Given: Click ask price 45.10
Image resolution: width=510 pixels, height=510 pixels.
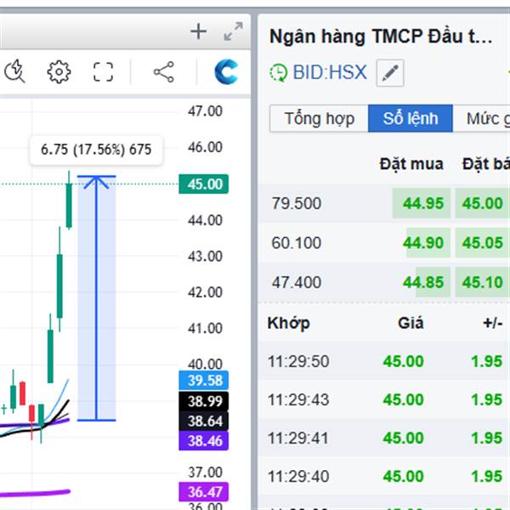Looking at the screenshot, I should tap(482, 282).
